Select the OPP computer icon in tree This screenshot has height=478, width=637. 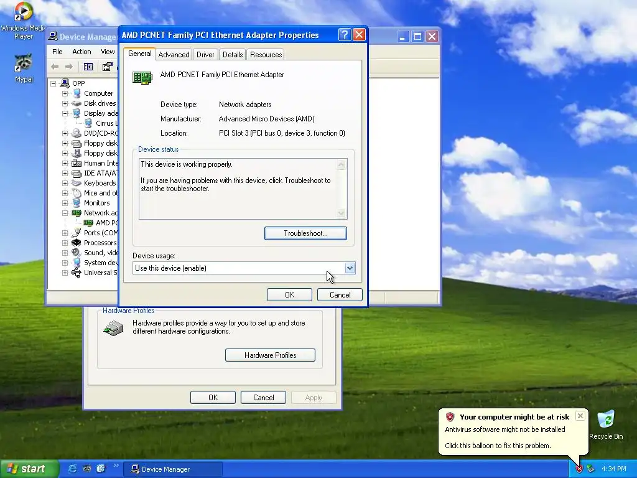(65, 83)
